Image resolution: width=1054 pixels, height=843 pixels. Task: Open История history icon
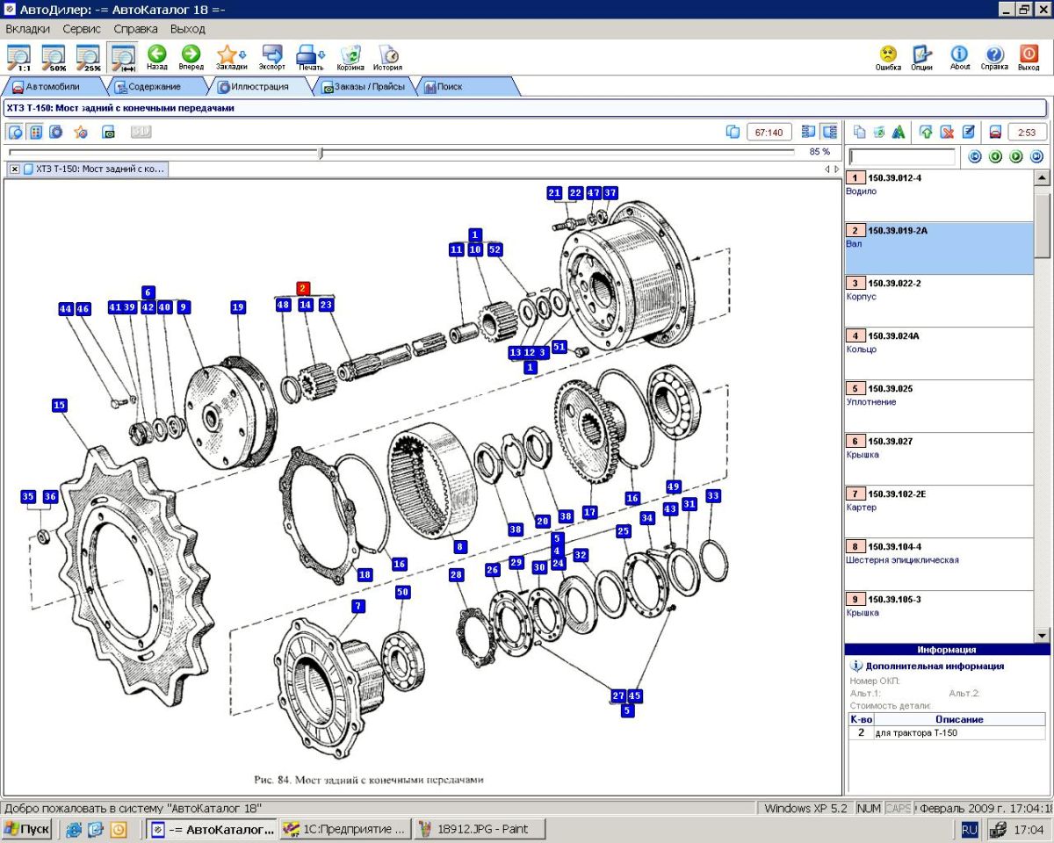pos(387,57)
